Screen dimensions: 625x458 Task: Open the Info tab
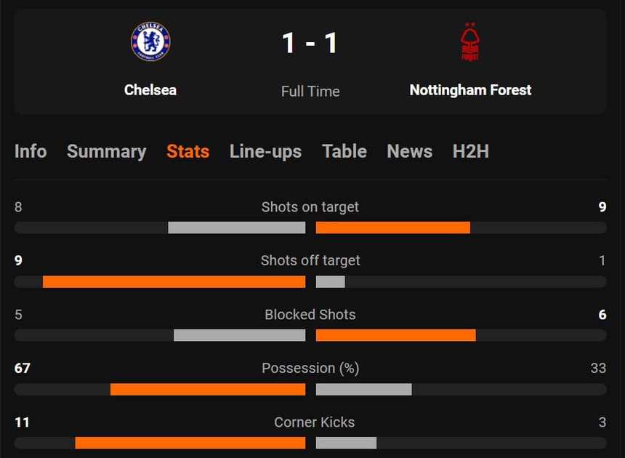pyautogui.click(x=31, y=151)
